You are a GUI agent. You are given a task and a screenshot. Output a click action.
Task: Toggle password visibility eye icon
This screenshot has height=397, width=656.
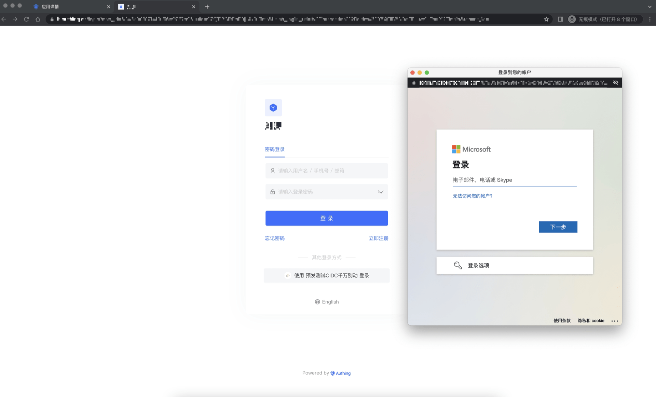[381, 192]
